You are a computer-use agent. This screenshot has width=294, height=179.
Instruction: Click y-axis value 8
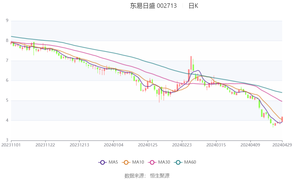point(7,41)
